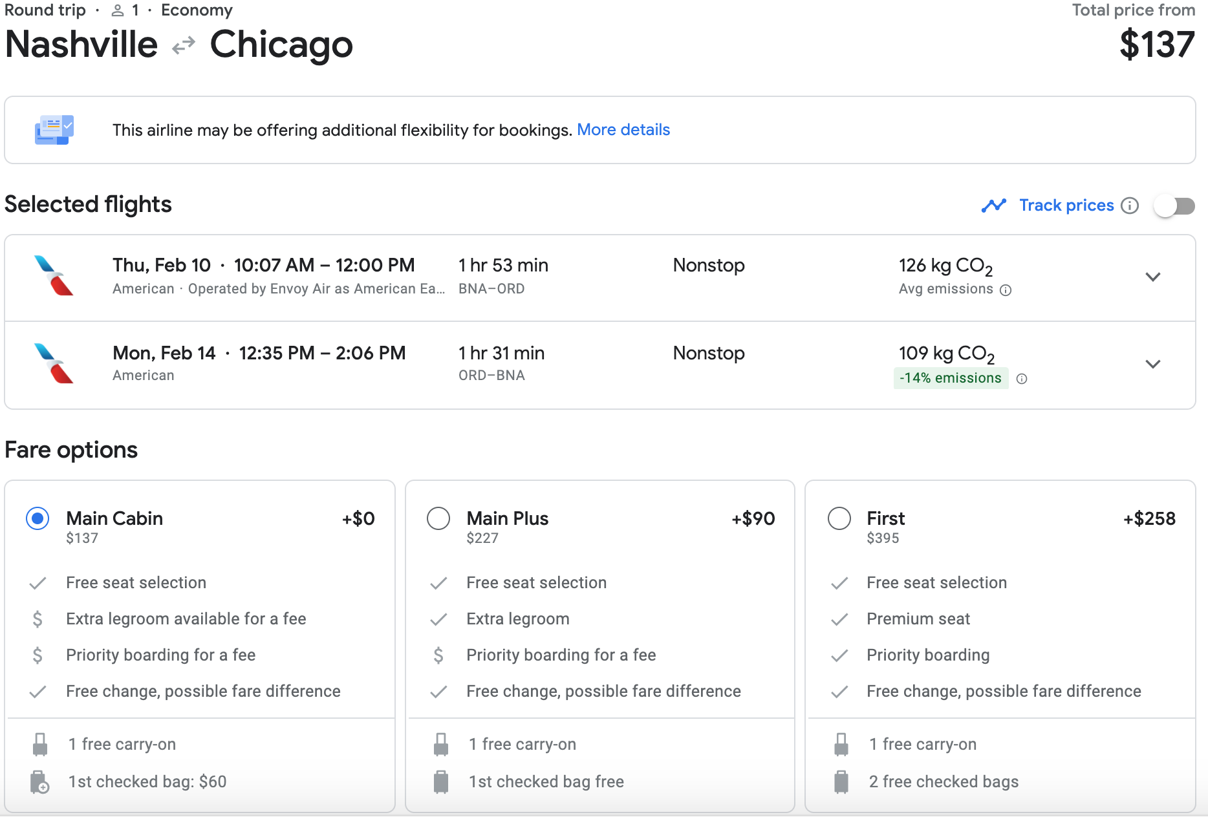Click the round-trip arrows between Nashville and Chicago
This screenshot has height=817, width=1208.
184,45
